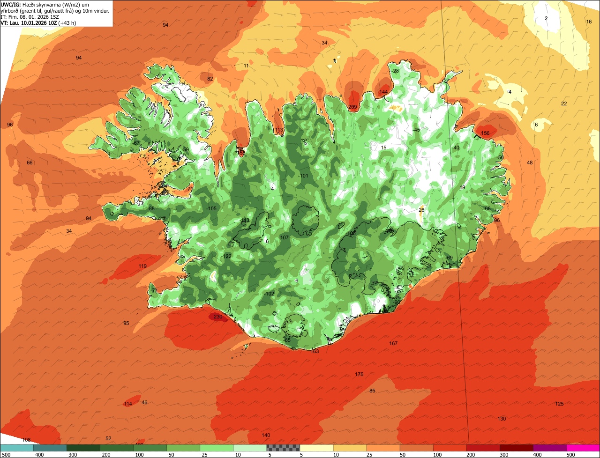
Task: Select the dark teal -400 legend swatch
Action: (50, 448)
